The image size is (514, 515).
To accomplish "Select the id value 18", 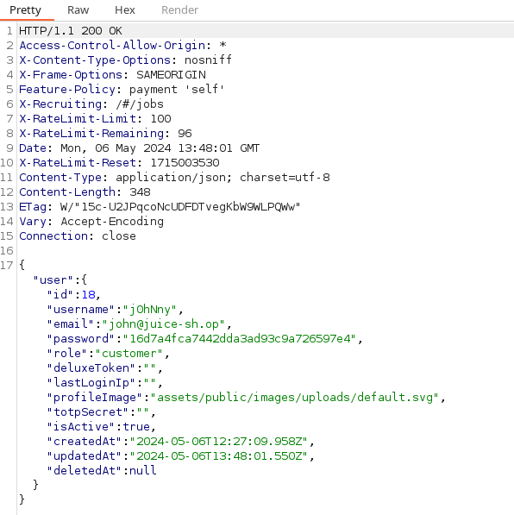I will coord(88,295).
